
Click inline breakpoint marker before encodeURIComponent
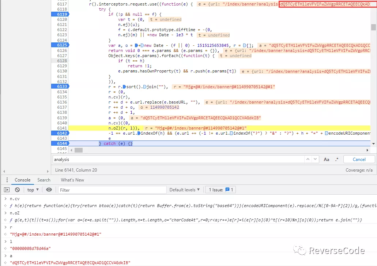(x=327, y=133)
